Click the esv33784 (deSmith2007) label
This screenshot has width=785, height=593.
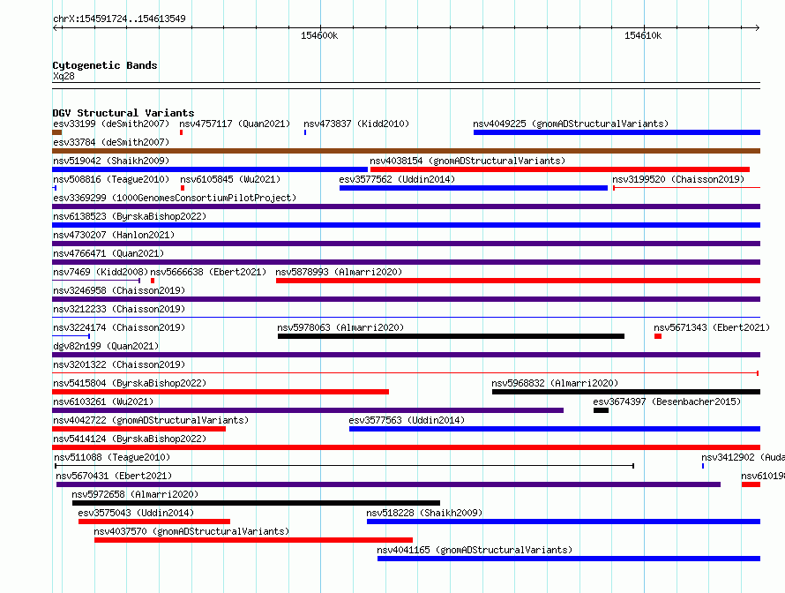tap(111, 142)
